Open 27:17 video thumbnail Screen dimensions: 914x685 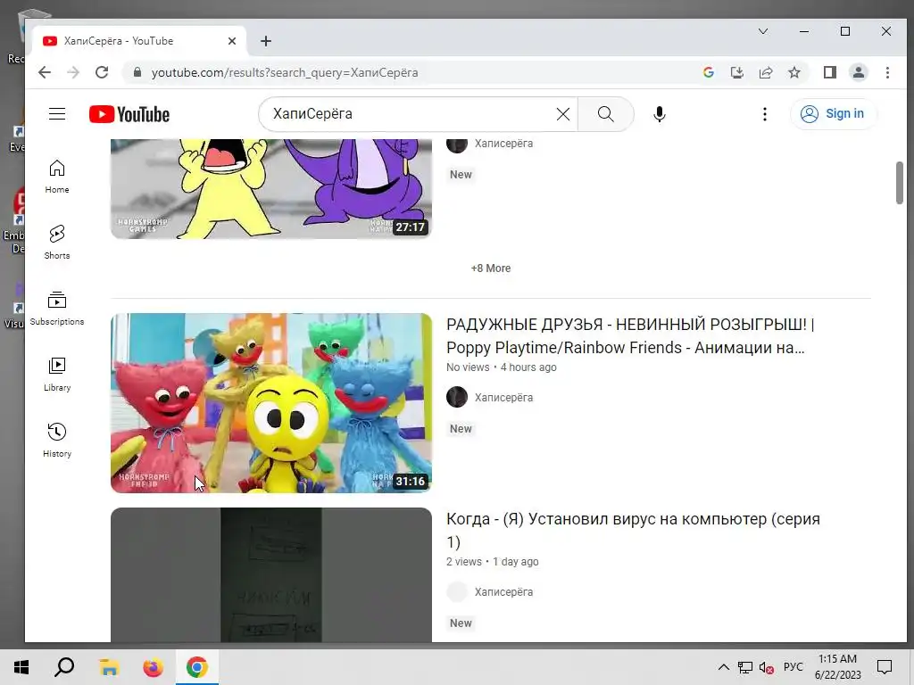271,189
